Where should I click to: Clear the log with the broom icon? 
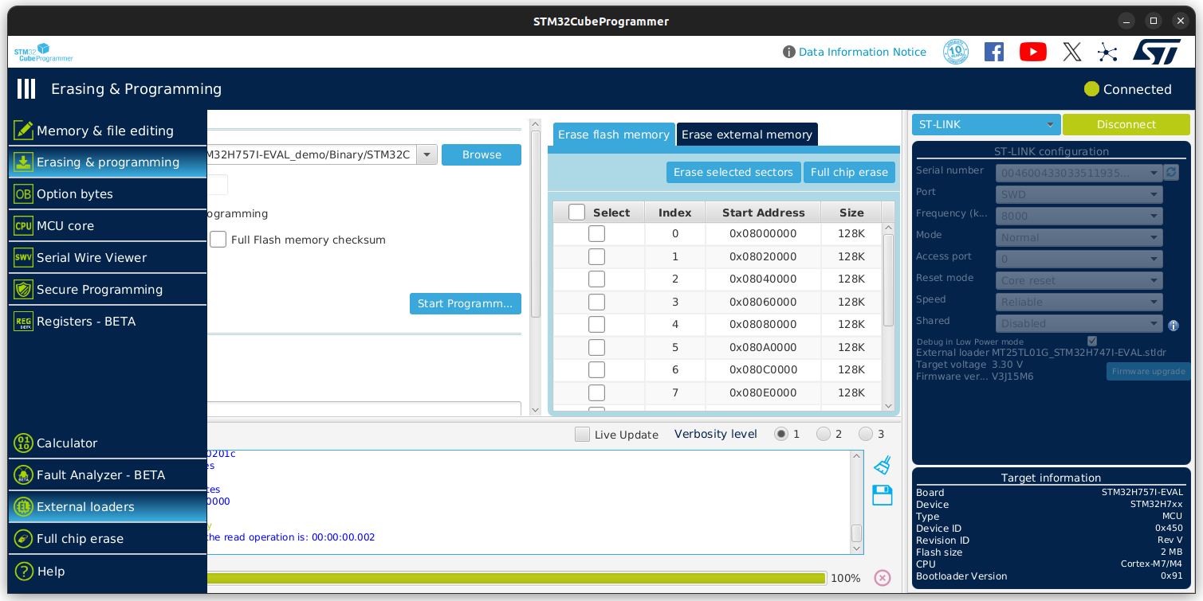point(882,465)
